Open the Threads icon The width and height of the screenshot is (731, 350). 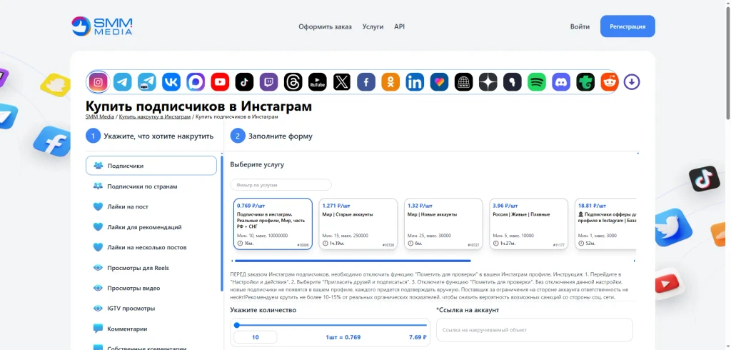tap(293, 82)
